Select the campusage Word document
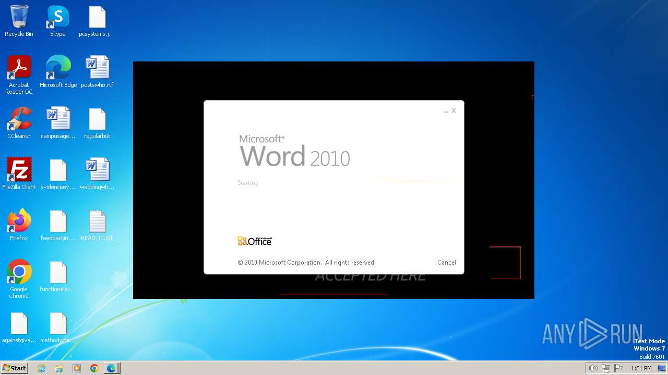The image size is (668, 375). click(58, 123)
